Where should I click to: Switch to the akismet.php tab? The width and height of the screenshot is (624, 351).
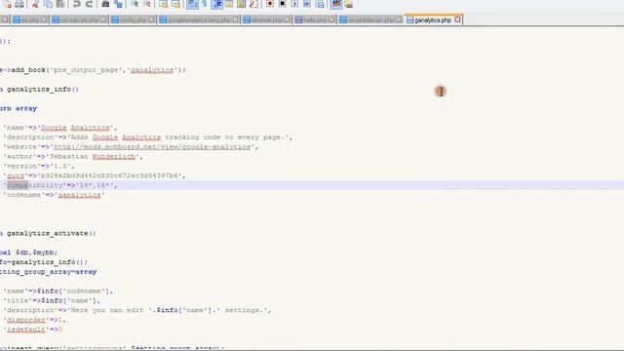[x=266, y=19]
